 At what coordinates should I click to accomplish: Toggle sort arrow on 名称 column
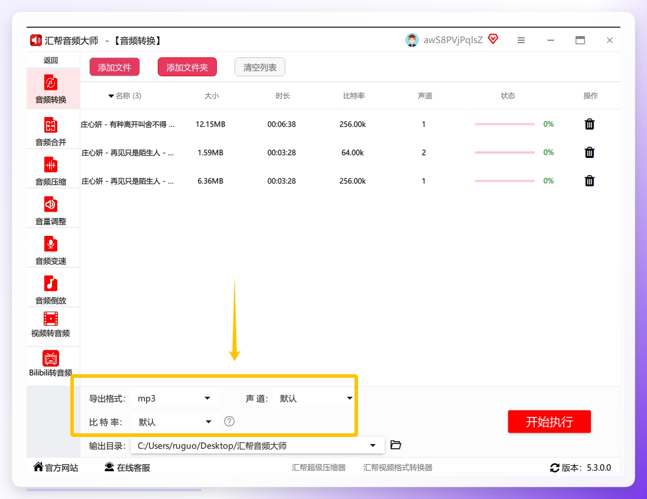tap(111, 96)
